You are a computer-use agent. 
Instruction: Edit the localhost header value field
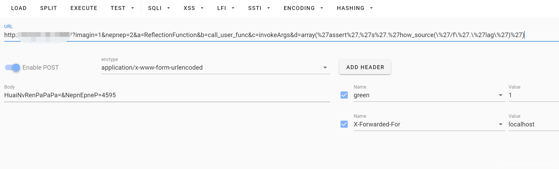(533, 124)
